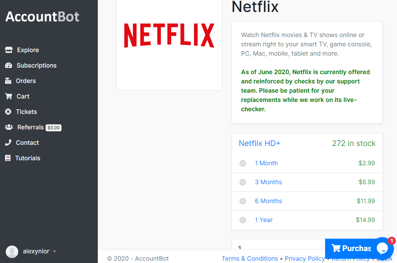Select the 1 Year radio button
This screenshot has height=263, width=397.
pos(242,220)
